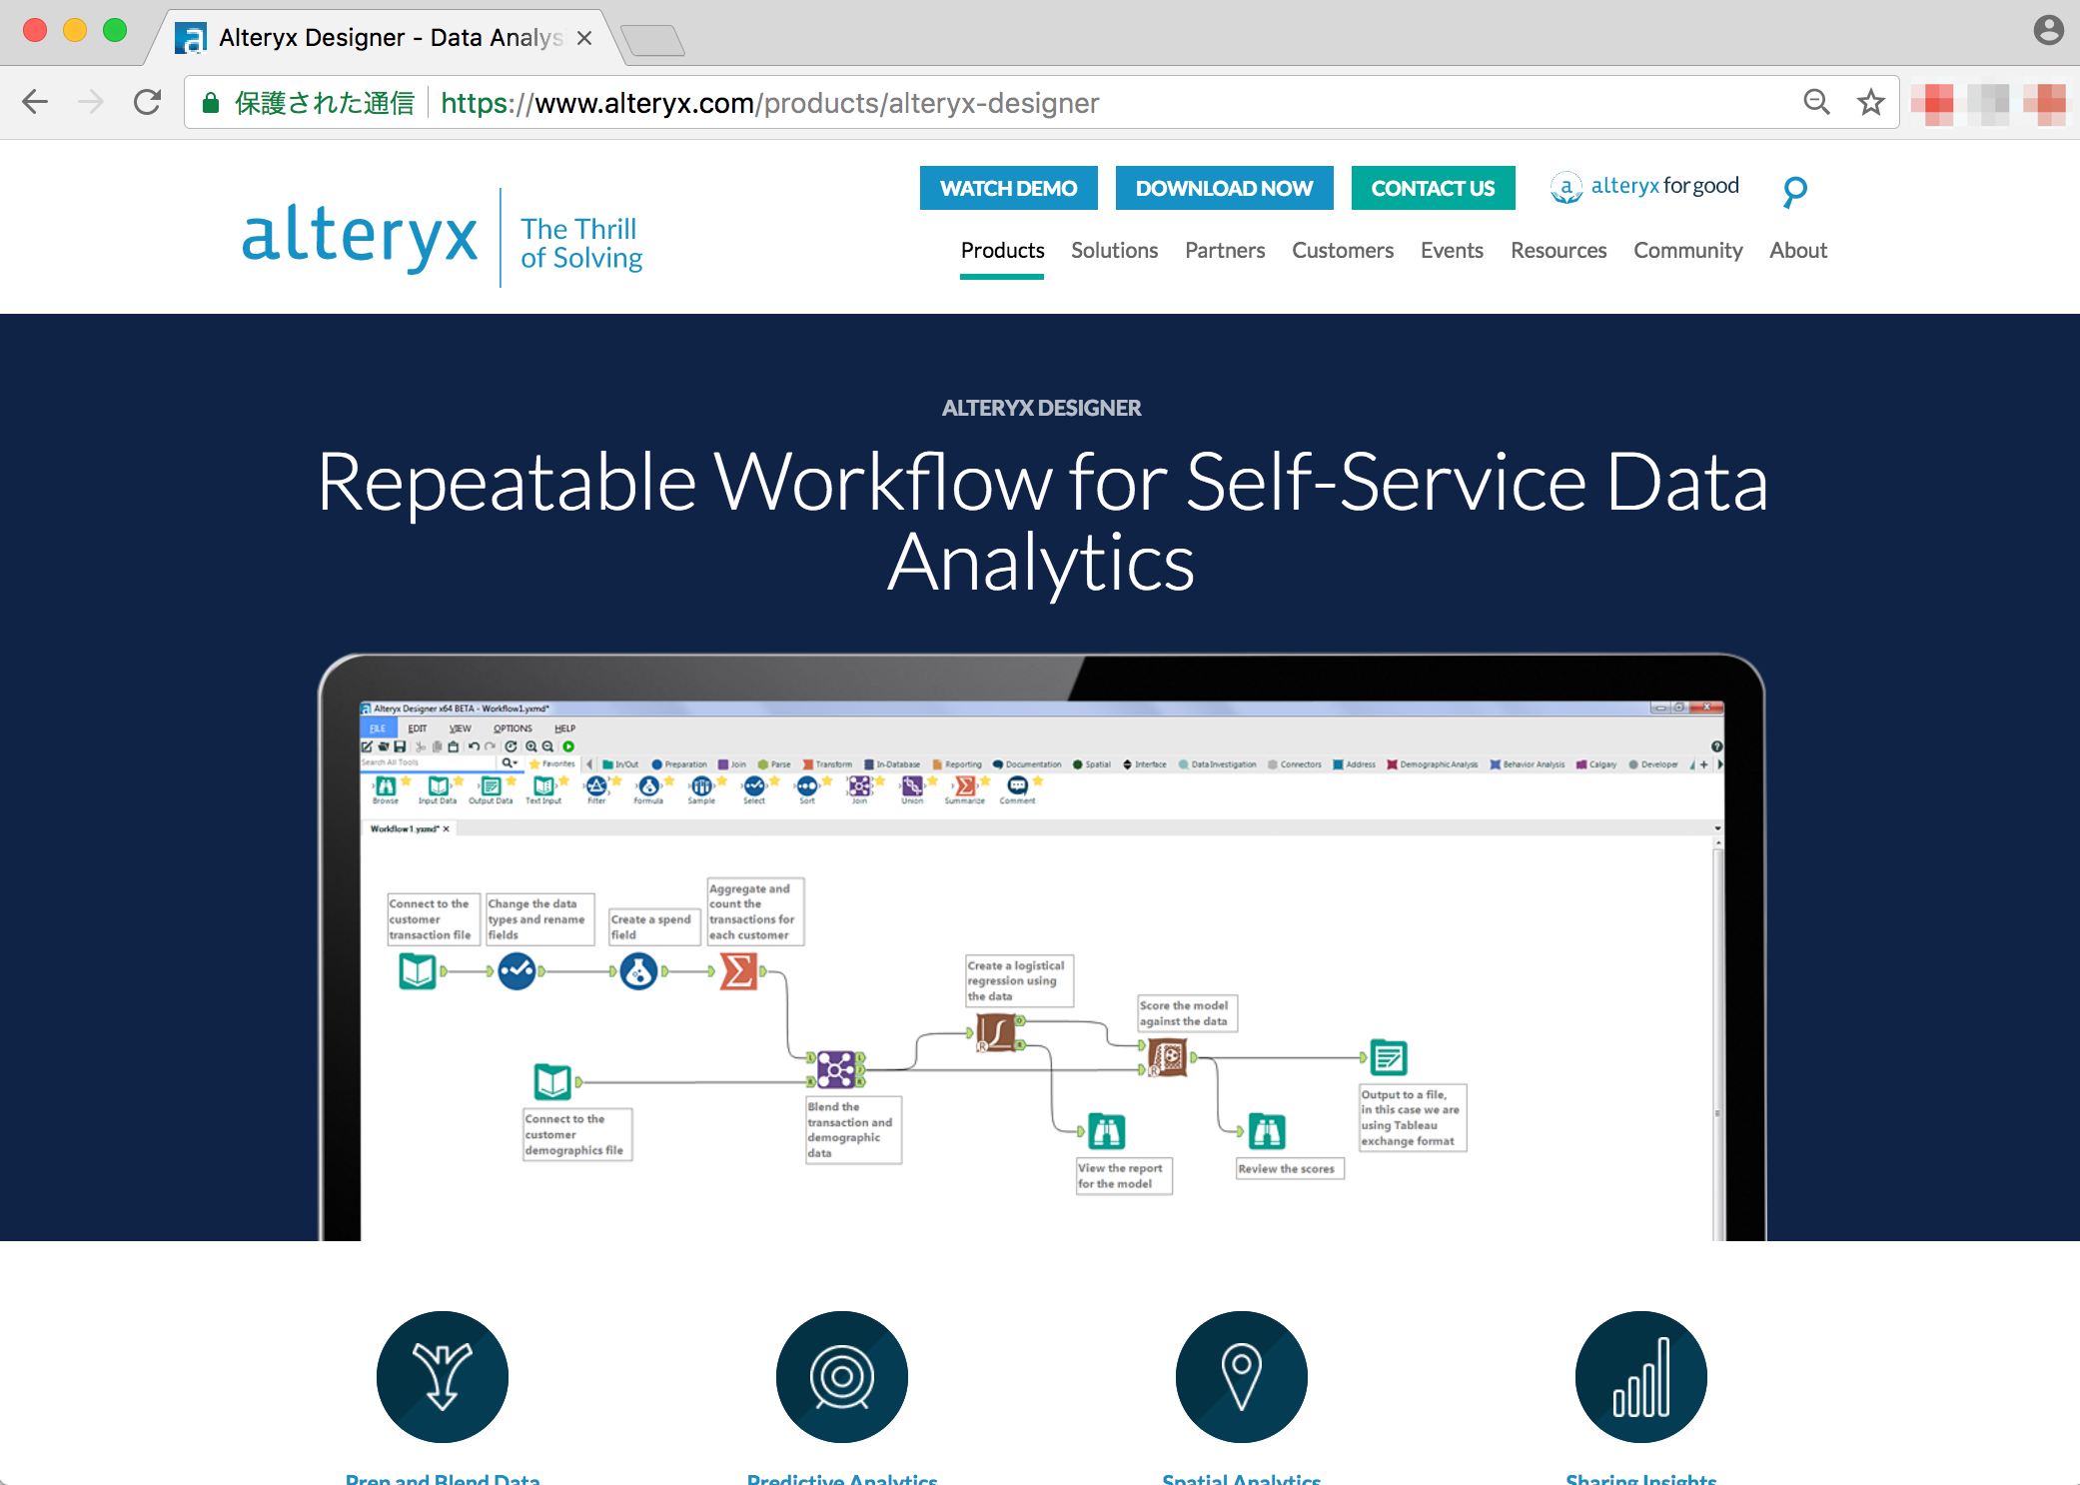Select the Sharing Insights bar chart icon
The width and height of the screenshot is (2080, 1485).
1641,1376
